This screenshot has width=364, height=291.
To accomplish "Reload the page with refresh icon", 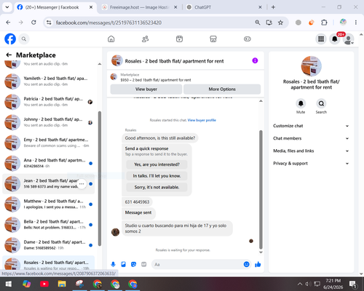I will (33, 23).
